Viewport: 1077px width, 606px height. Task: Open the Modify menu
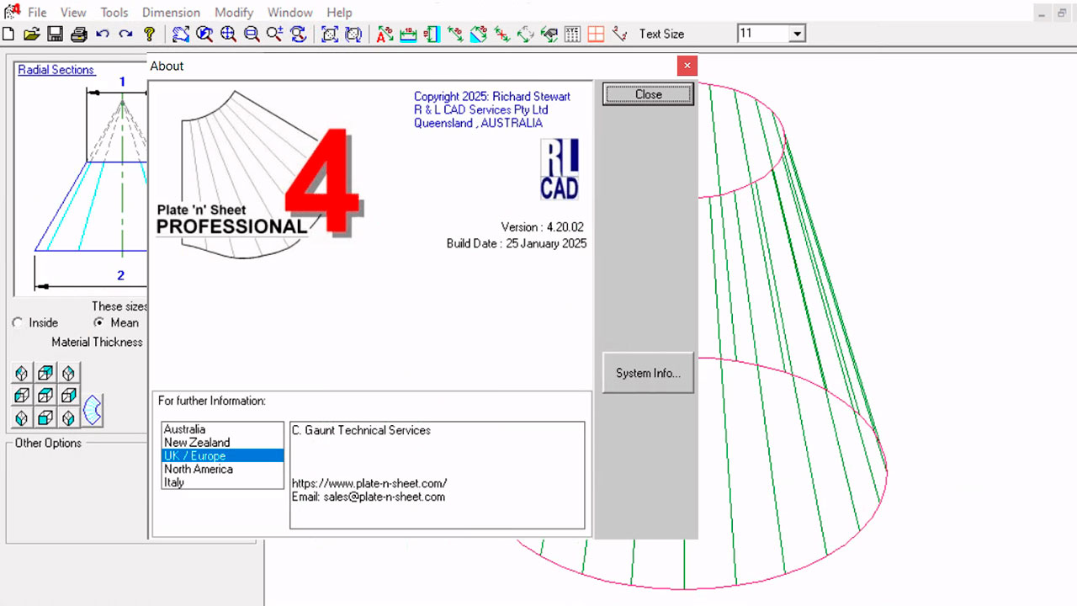[x=234, y=12]
